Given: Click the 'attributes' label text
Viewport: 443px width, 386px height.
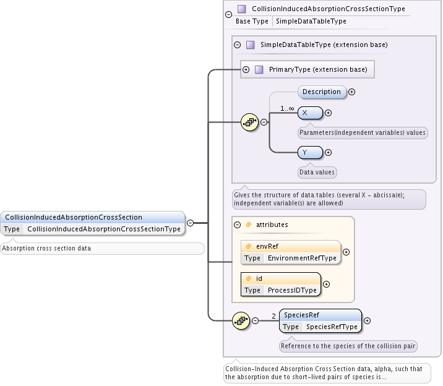Looking at the screenshot, I should [272, 225].
